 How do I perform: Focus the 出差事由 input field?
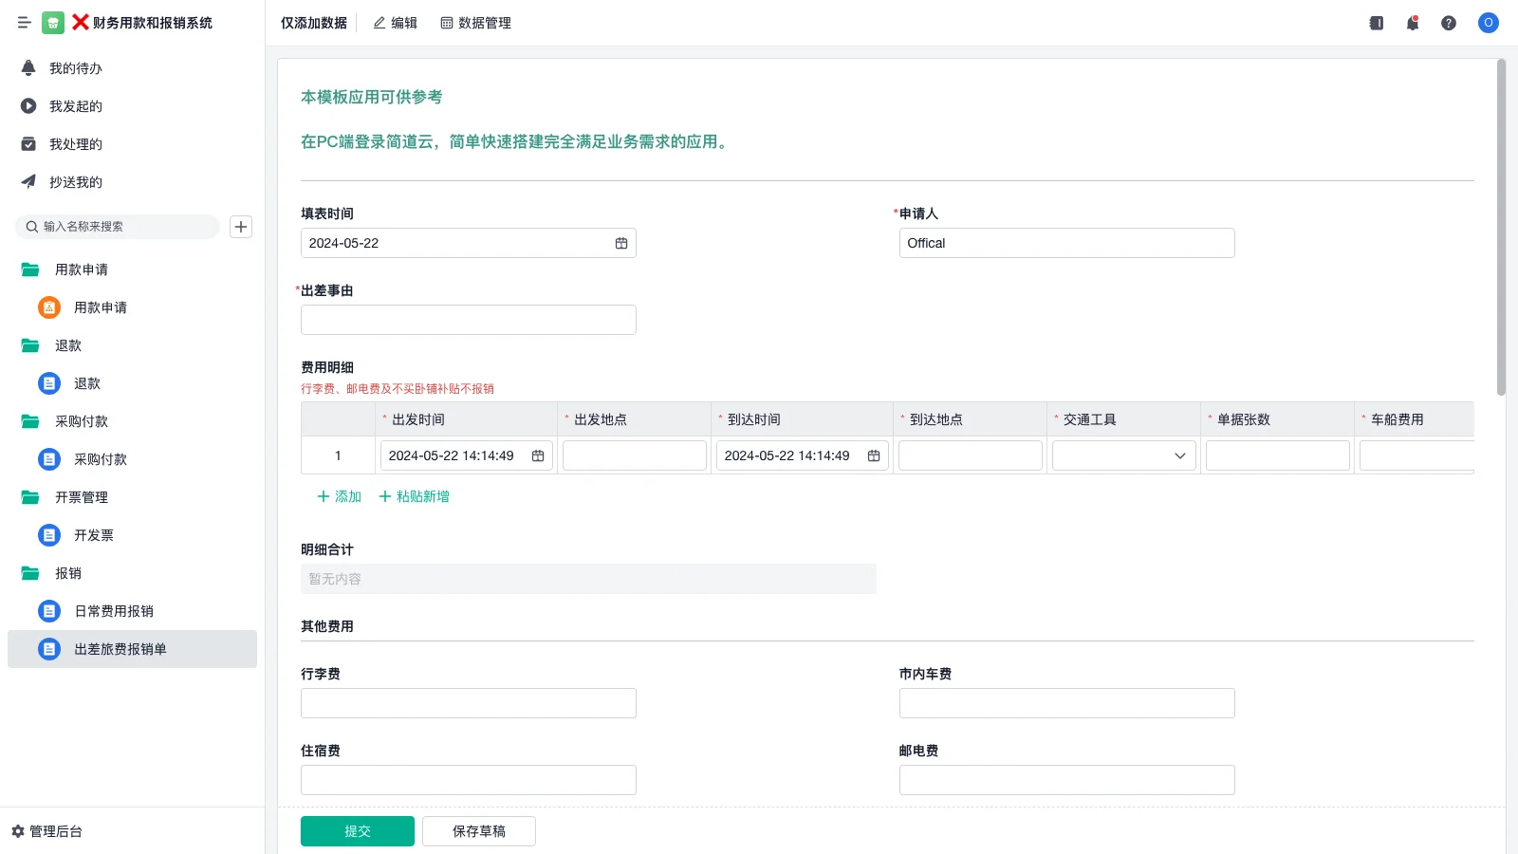point(469,320)
